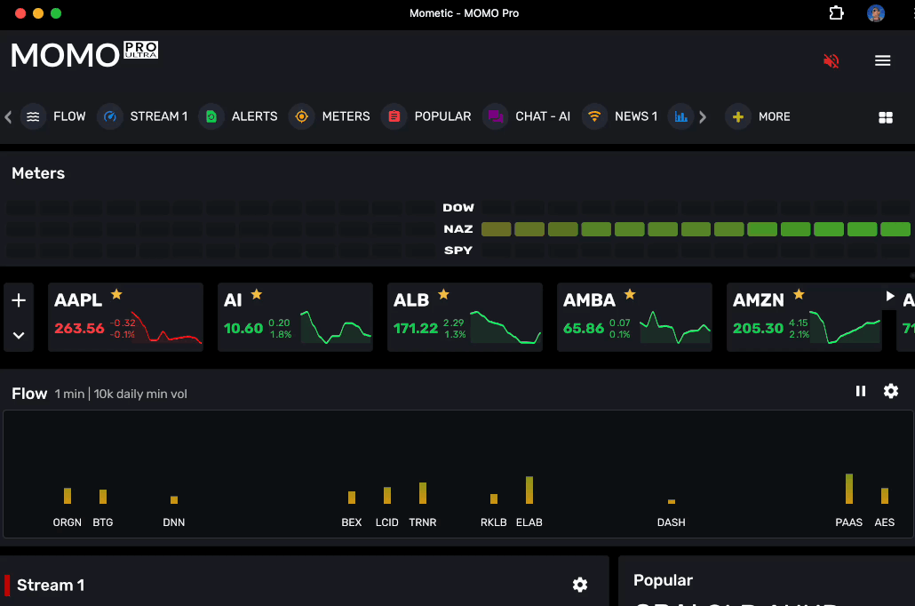
Task: Open Stream 1 settings gear
Action: [x=579, y=585]
